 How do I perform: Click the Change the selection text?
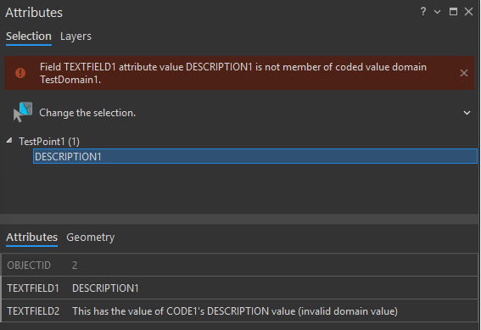tap(87, 113)
